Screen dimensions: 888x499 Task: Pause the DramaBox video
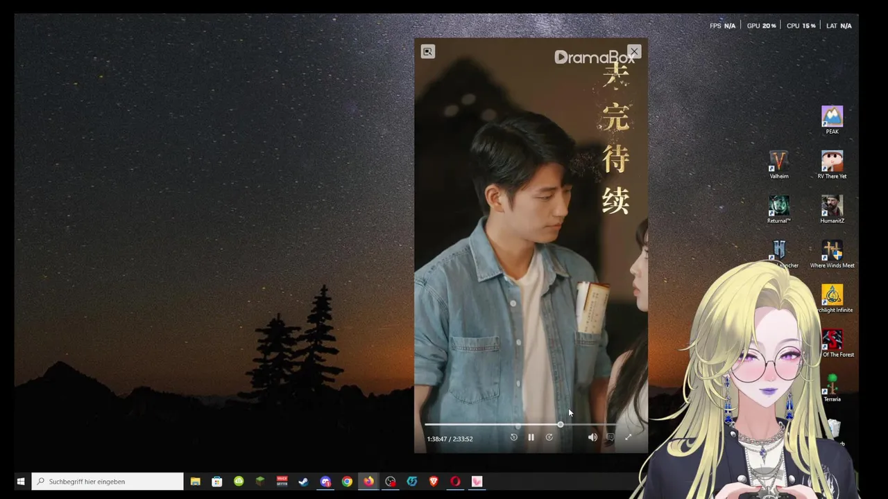click(531, 437)
